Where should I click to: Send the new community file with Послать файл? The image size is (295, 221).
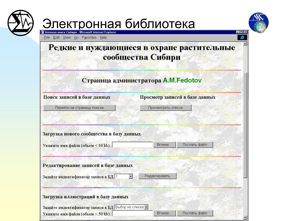(195, 145)
